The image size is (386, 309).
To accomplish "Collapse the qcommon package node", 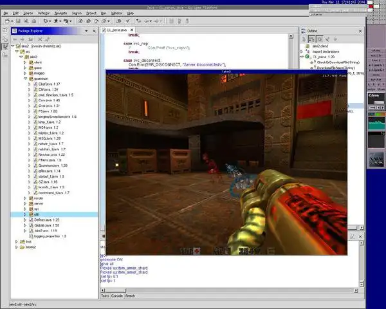I will [x=25, y=79].
